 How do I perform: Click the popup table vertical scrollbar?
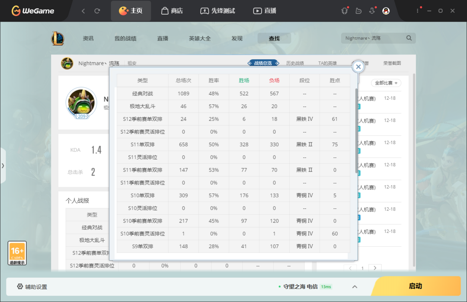click(x=356, y=131)
